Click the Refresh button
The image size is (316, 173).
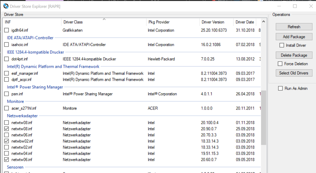pos(294,27)
